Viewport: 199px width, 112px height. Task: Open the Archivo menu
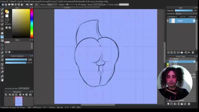(x=4, y=2)
